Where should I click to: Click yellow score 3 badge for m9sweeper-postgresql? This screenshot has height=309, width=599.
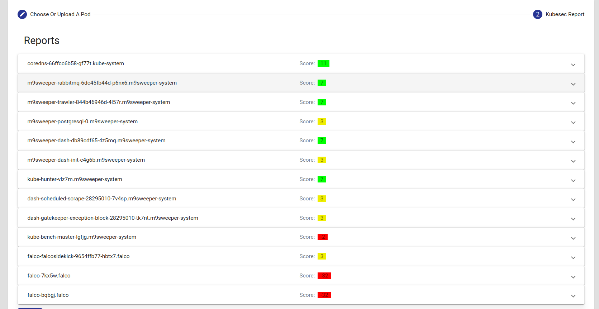coord(322,122)
